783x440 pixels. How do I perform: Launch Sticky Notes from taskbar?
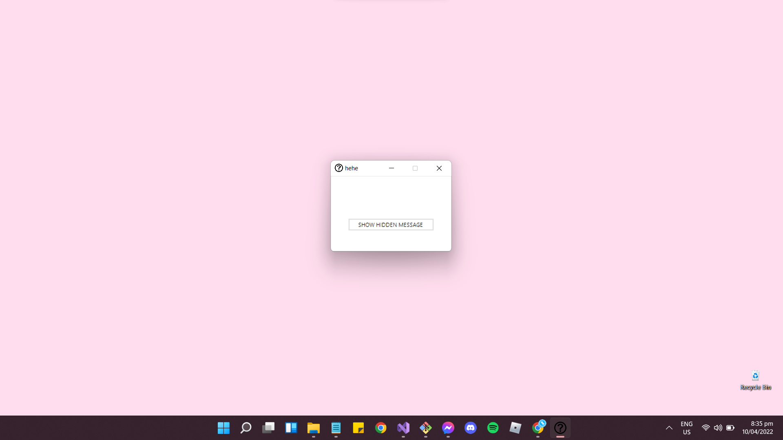tap(358, 428)
